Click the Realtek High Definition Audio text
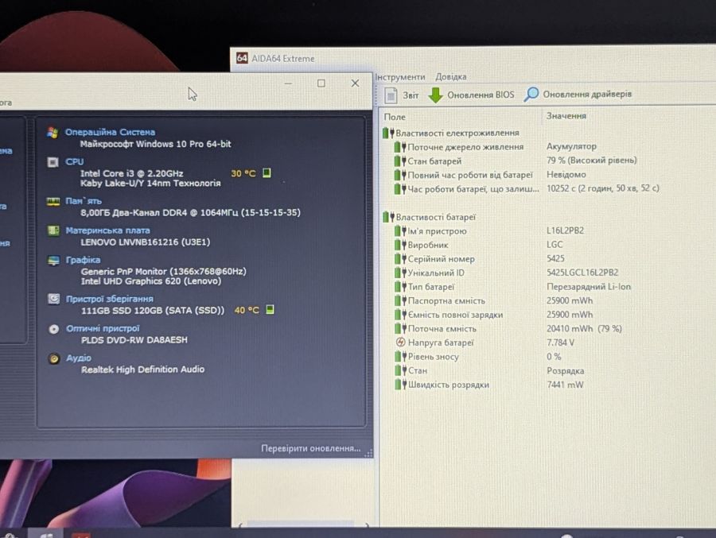Image resolution: width=716 pixels, height=538 pixels. click(142, 370)
